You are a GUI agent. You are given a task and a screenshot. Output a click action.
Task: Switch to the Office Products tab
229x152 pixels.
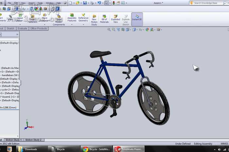(x=39, y=28)
